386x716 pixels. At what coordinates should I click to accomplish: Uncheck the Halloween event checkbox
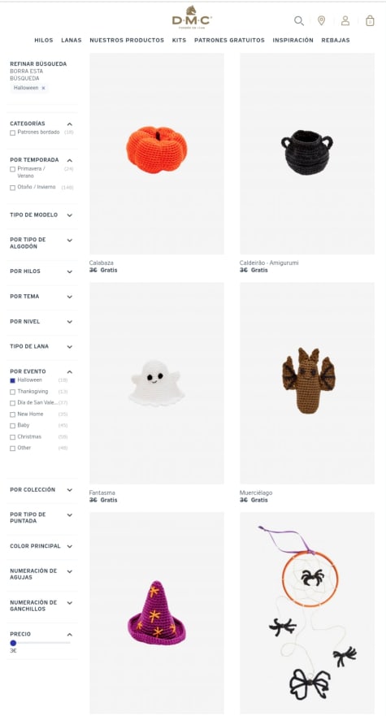[13, 380]
